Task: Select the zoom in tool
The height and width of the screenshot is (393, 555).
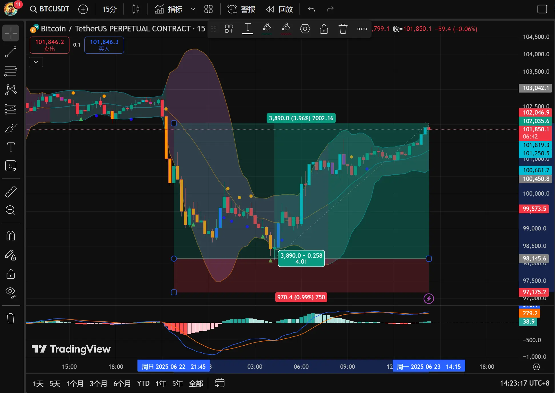Action: pos(11,210)
